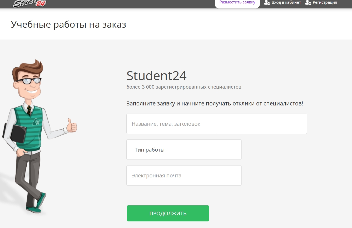Focus the Электронная почта input field
The width and height of the screenshot is (352, 228).
pos(184,176)
